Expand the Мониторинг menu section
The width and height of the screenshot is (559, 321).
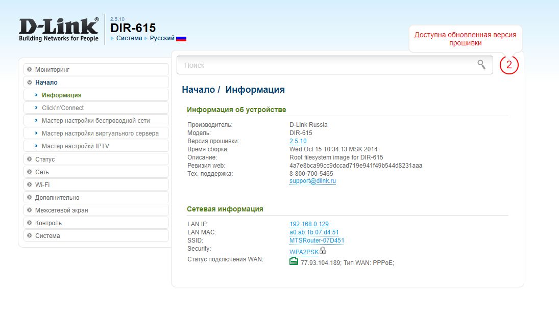click(96, 69)
